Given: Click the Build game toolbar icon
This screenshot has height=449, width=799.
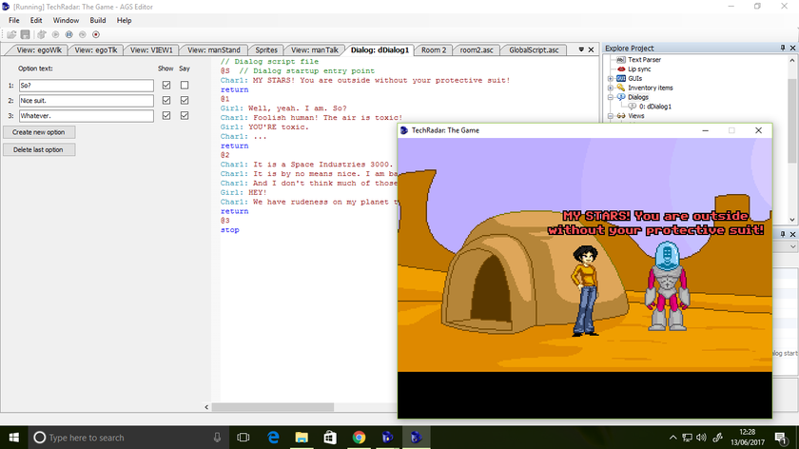Looking at the screenshot, I should [x=42, y=34].
